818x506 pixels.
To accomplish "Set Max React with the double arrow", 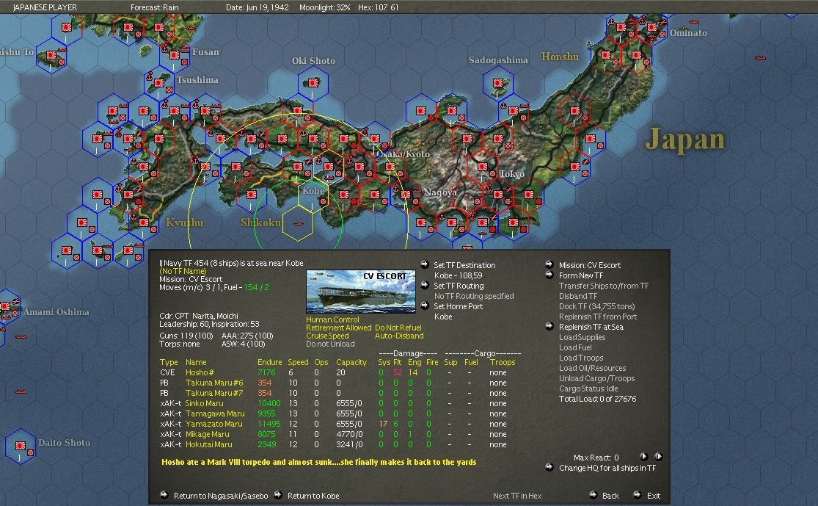I will click(658, 456).
